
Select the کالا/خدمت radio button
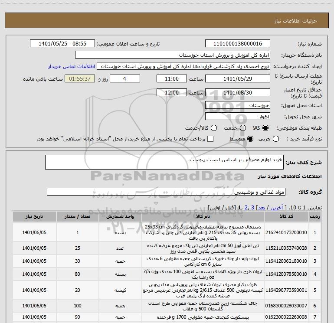pos(214,128)
